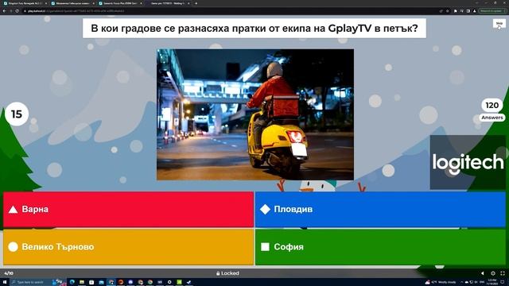
Task: Open the taskbar clock and date
Action: click(x=492, y=282)
